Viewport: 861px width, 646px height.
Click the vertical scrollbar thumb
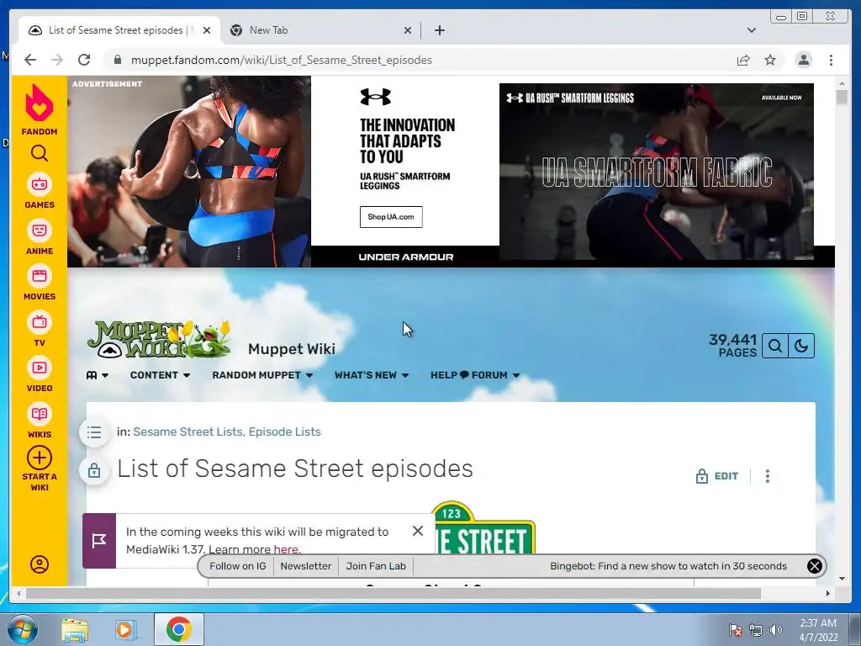[842, 98]
